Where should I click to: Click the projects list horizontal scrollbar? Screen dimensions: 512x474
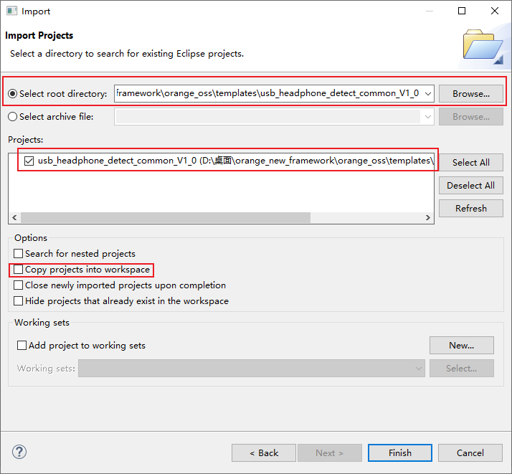[x=165, y=218]
